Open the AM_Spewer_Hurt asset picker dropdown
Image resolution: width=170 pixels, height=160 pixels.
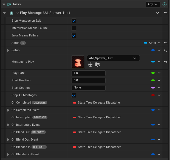tap(113, 58)
